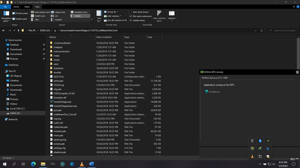Click Size all columns to fit
The image size is (300, 168).
pos(117,20)
